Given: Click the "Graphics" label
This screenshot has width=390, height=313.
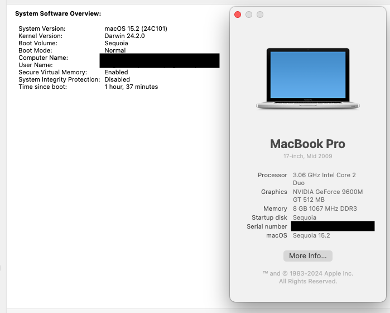Looking at the screenshot, I should pyautogui.click(x=274, y=192).
